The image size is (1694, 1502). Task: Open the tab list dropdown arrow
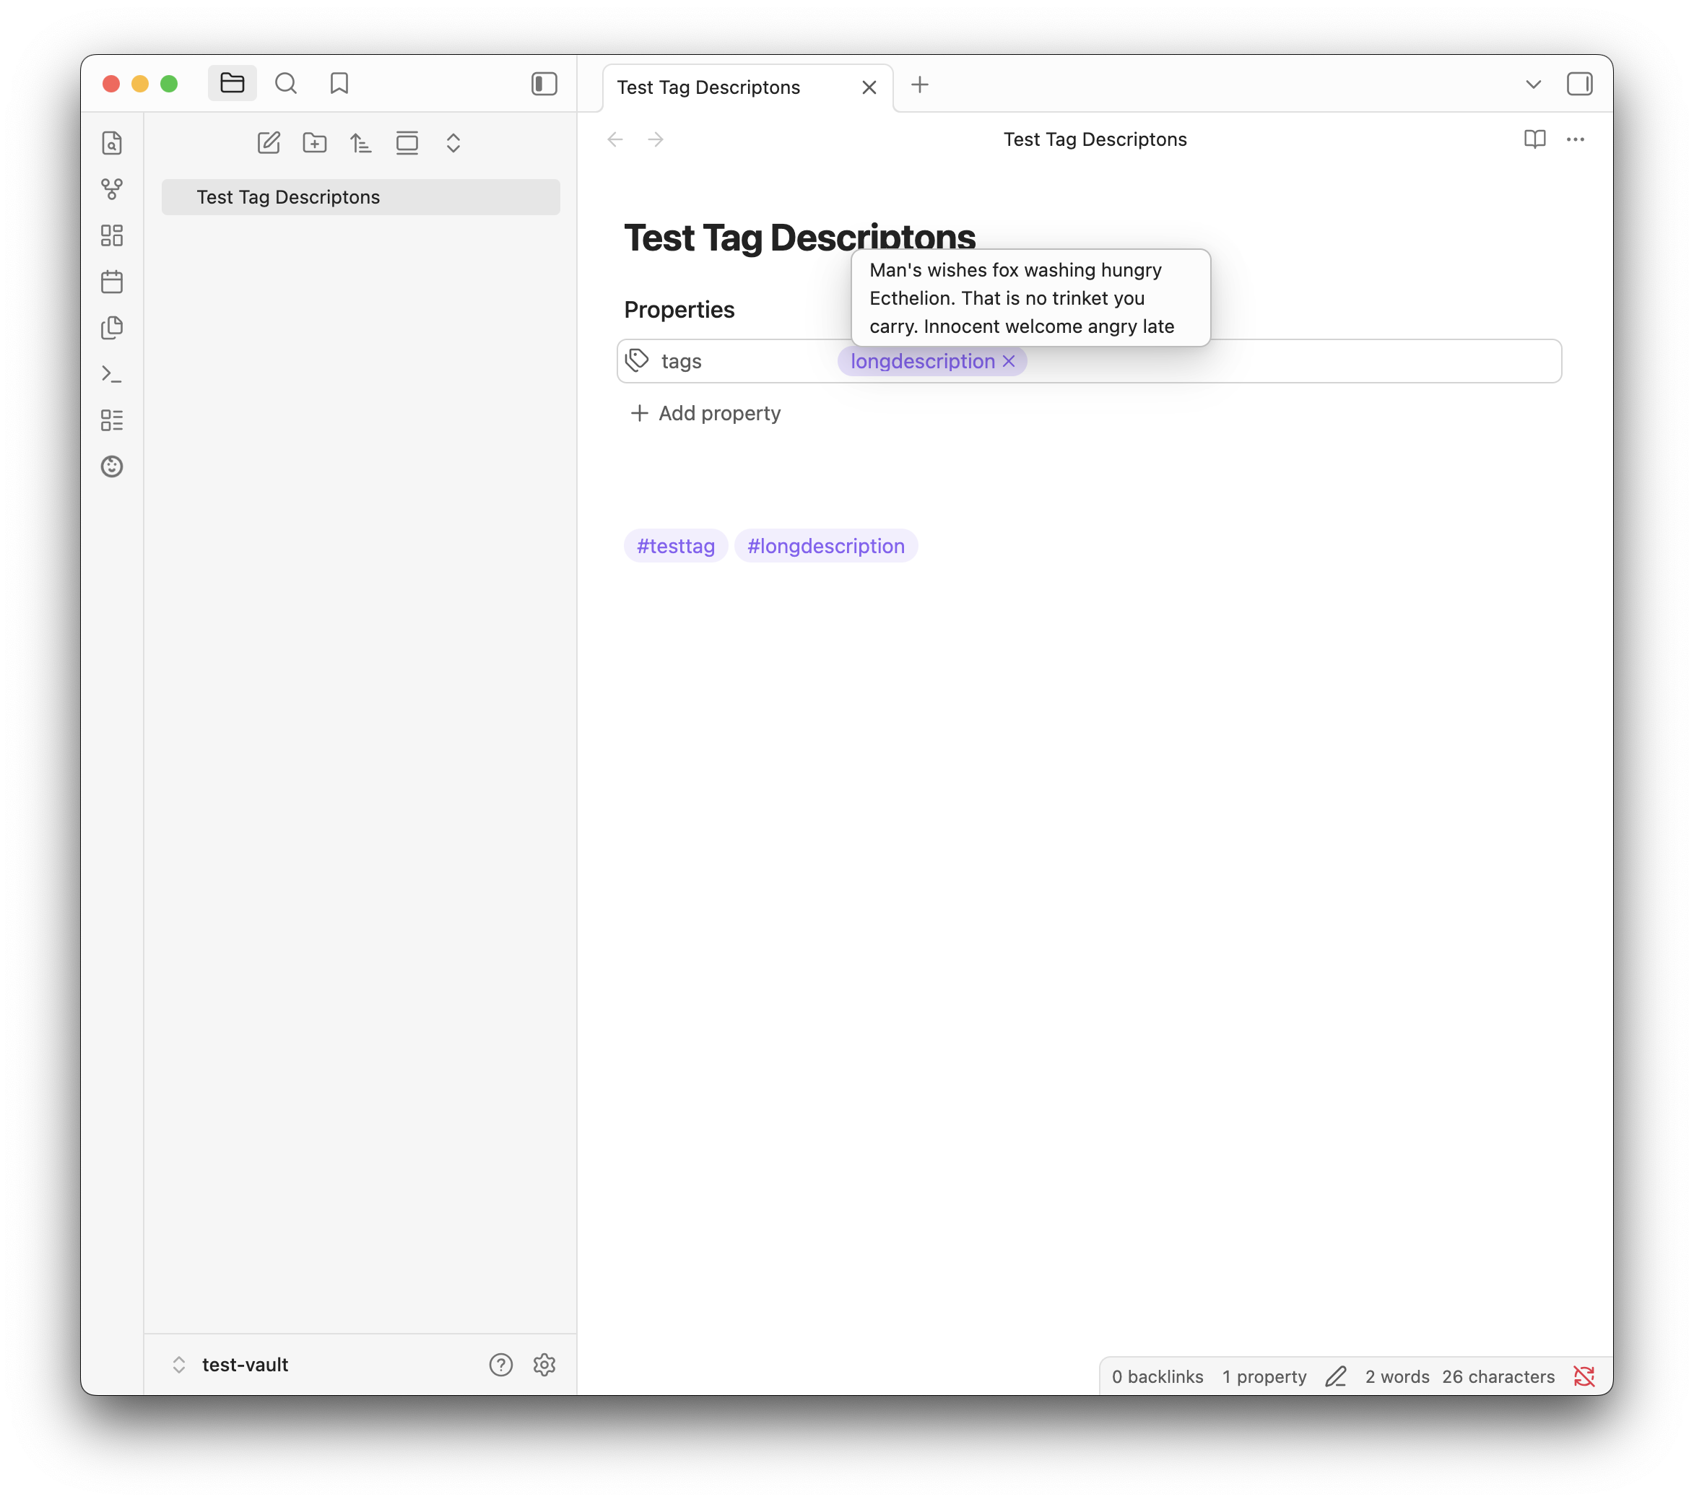[1533, 84]
